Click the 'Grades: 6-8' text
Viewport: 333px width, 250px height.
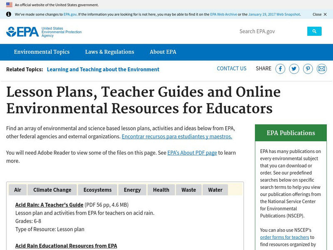[28, 221]
